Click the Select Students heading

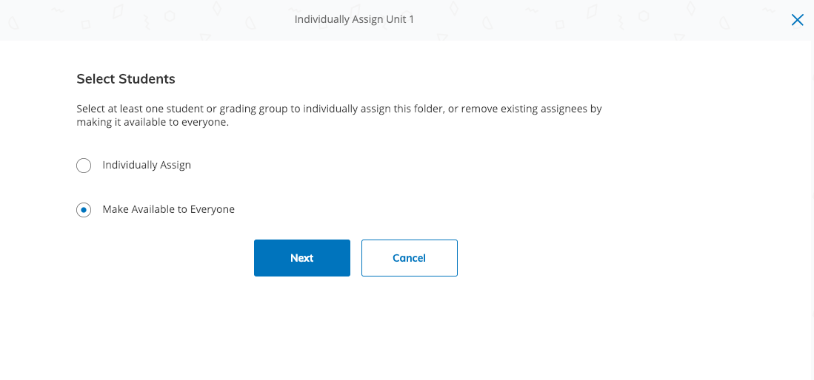click(x=126, y=78)
